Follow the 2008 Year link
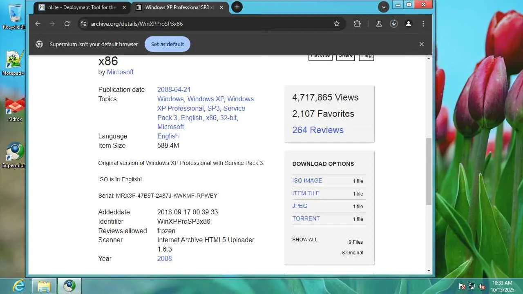Viewport: 523px width, 294px height. pyautogui.click(x=165, y=258)
